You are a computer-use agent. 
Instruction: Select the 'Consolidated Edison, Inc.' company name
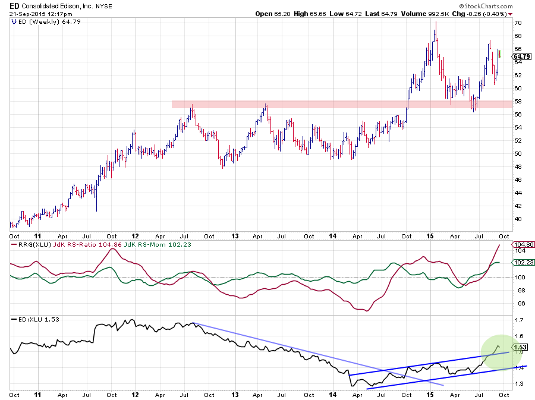click(57, 6)
